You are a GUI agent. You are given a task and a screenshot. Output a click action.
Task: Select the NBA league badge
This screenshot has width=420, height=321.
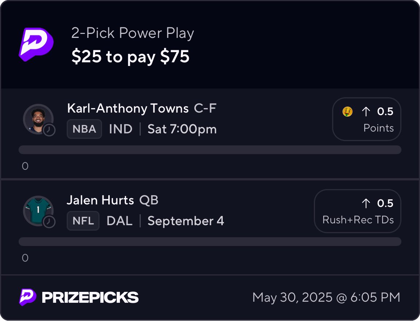coord(84,129)
